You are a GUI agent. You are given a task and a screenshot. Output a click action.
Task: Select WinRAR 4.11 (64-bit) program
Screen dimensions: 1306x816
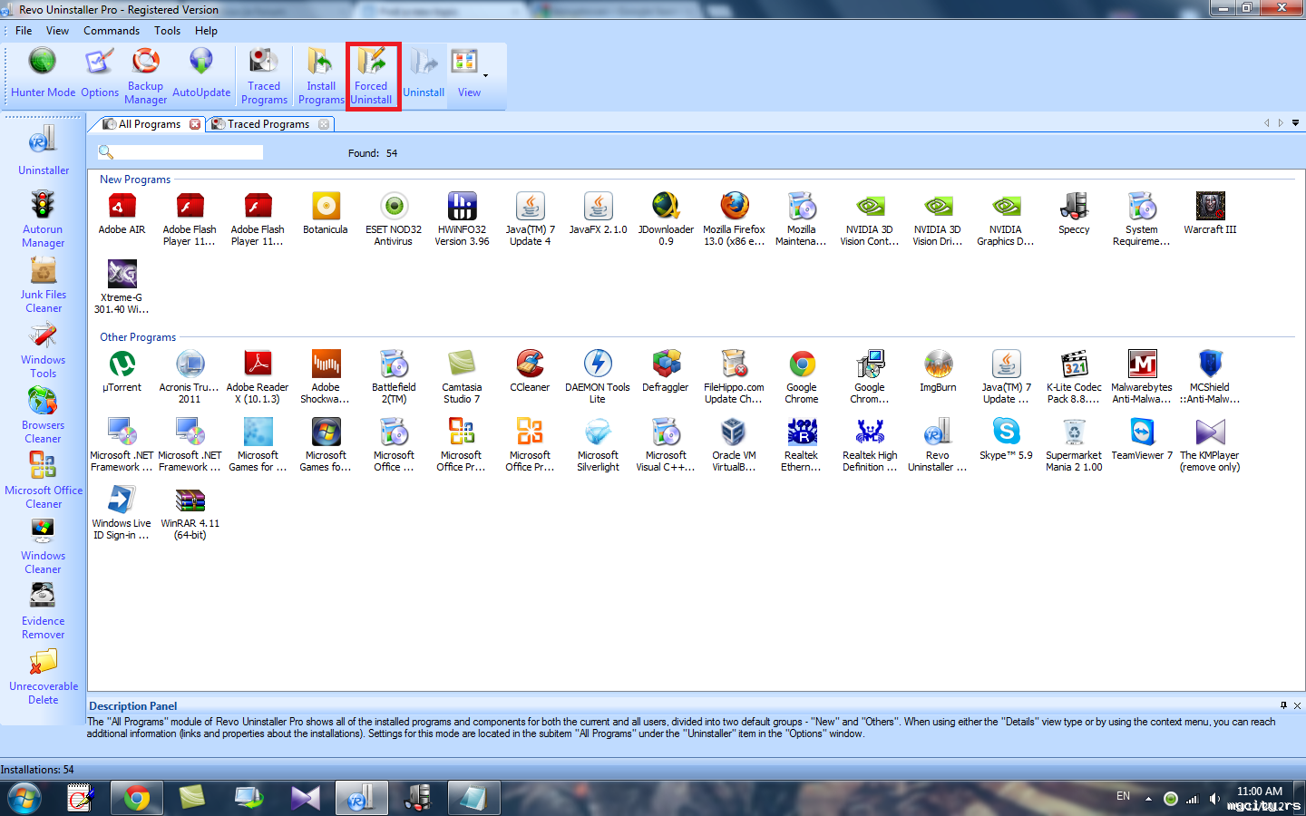pyautogui.click(x=190, y=513)
